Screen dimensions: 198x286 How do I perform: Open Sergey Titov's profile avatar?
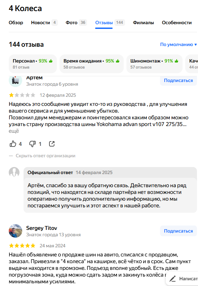click(x=16, y=231)
